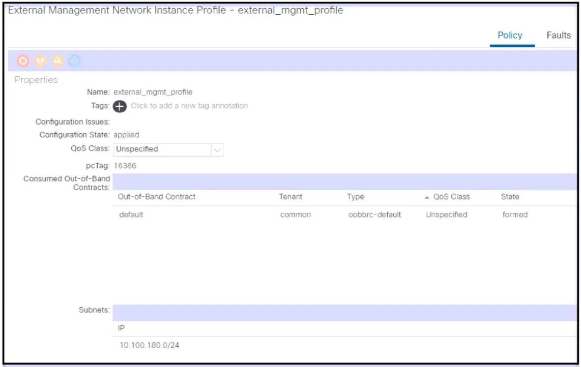This screenshot has width=581, height=367.
Task: Select the 'common' tenant cell
Action: (x=295, y=215)
